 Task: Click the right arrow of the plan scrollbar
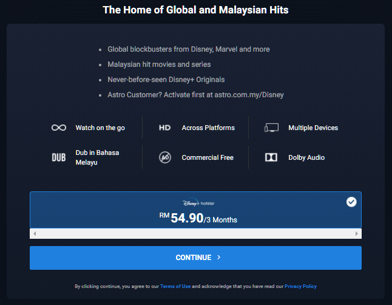(357, 234)
